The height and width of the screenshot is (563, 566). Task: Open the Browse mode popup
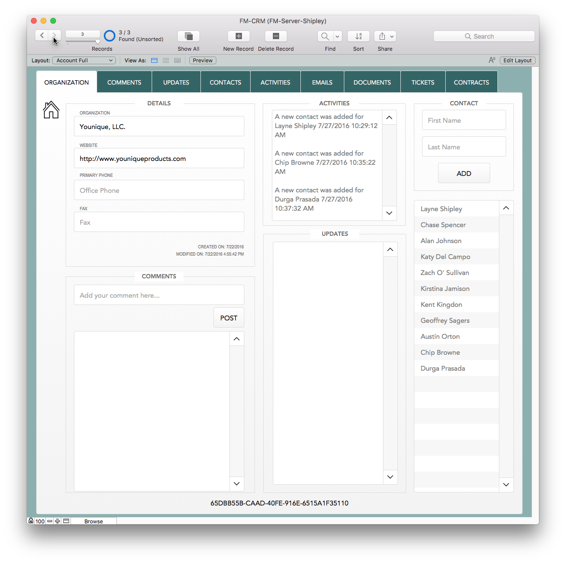click(x=94, y=521)
